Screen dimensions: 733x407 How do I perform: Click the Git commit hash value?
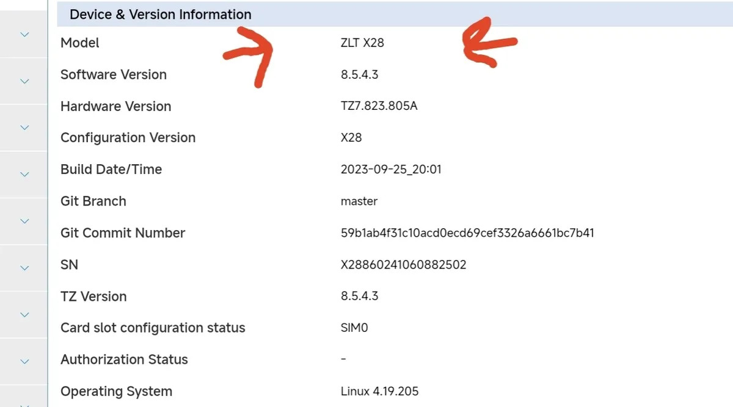(467, 232)
